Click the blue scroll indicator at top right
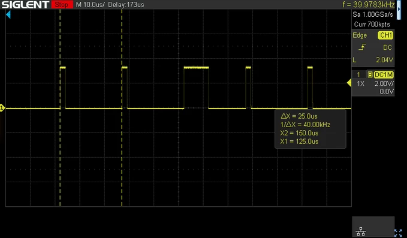Image resolution: width=407 pixels, height=238 pixels. click(399, 10)
